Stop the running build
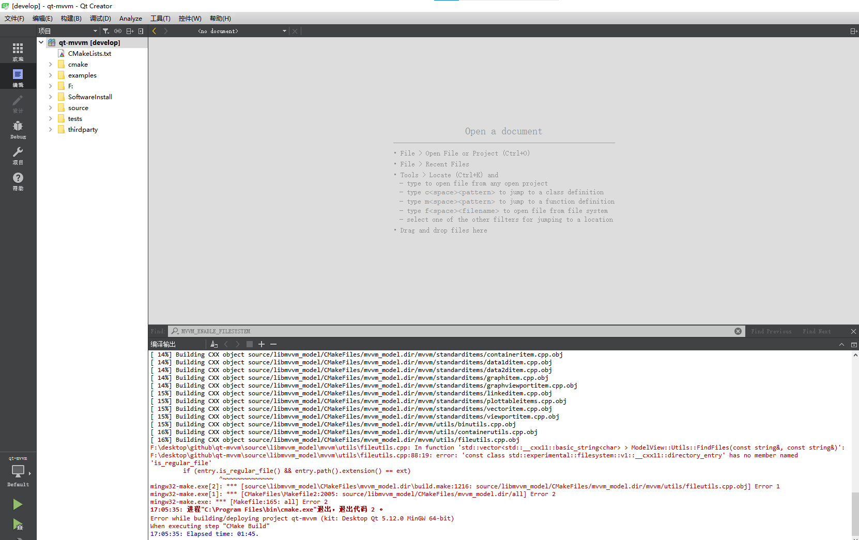859x540 pixels. point(250,344)
